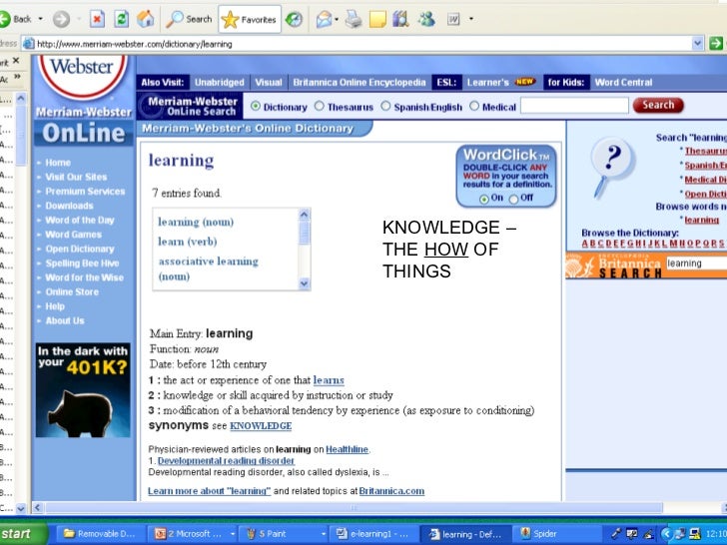Turn WordClick Off
Image resolution: width=727 pixels, height=545 pixels.
pyautogui.click(x=513, y=200)
